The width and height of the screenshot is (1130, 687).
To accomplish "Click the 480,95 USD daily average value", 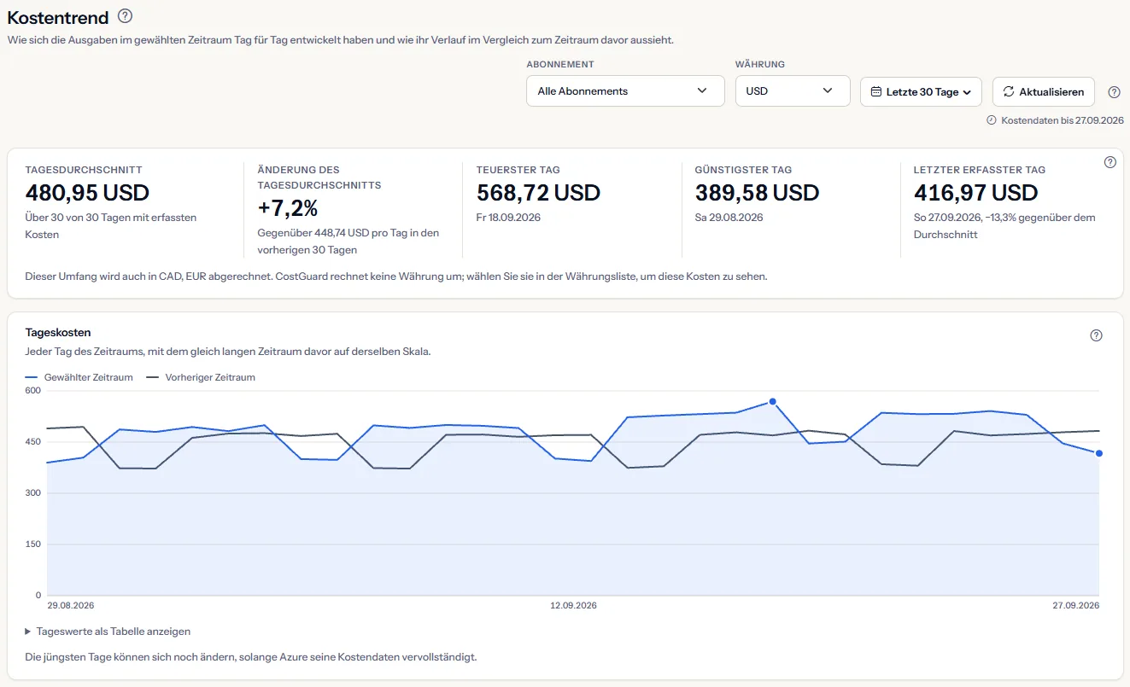I will click(x=87, y=193).
